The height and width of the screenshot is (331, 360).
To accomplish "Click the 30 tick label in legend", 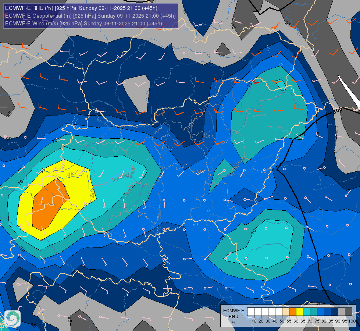I will pos(268,321).
